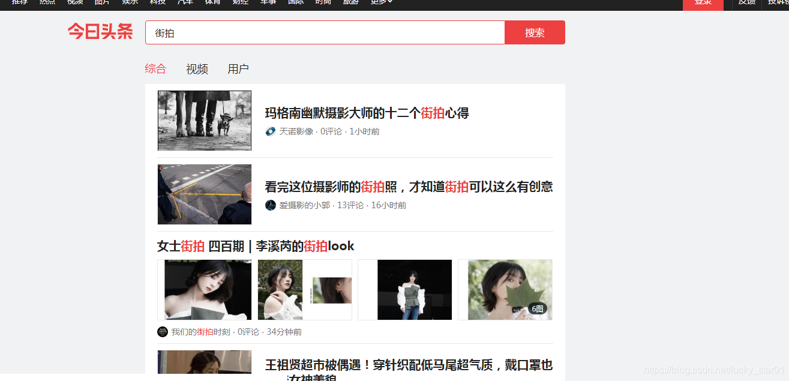This screenshot has height=381, width=789.
Task: Open article 看完这位摄影师的街拍照
Action: click(x=409, y=187)
